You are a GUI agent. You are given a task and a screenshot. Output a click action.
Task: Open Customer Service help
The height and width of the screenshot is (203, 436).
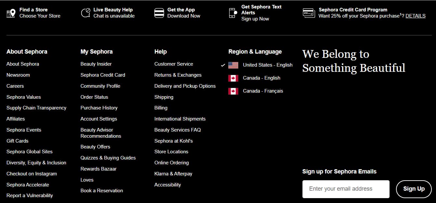tap(173, 64)
